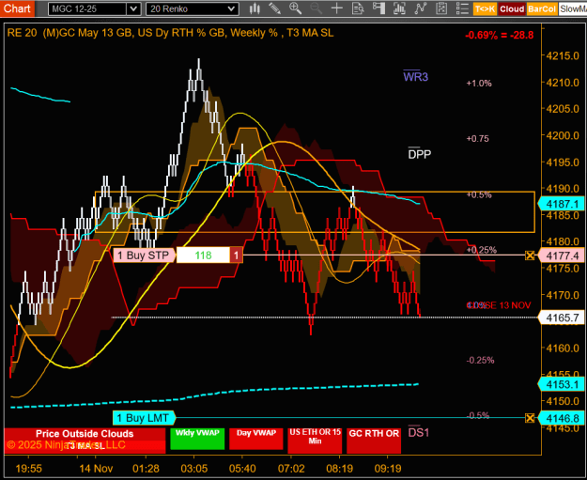
Task: Click the zoom in magnifier icon
Action: [x=295, y=8]
